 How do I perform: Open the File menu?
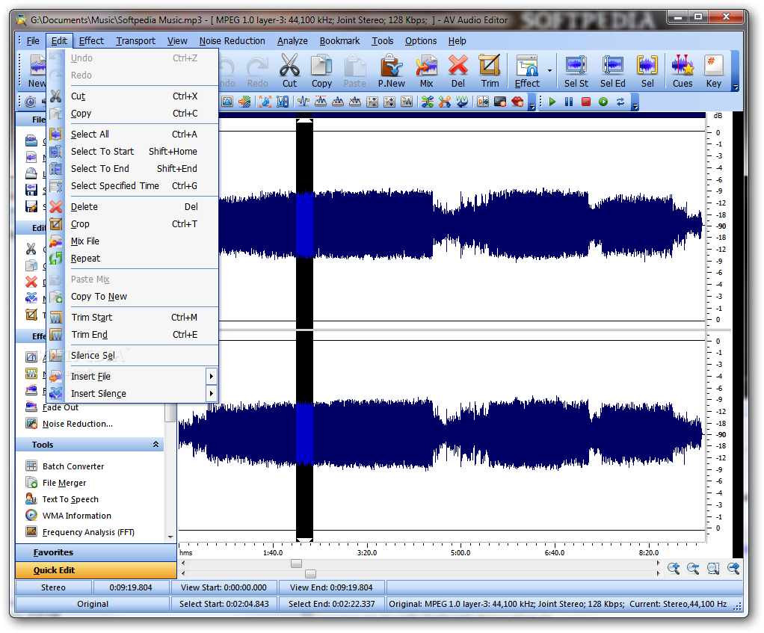[33, 41]
